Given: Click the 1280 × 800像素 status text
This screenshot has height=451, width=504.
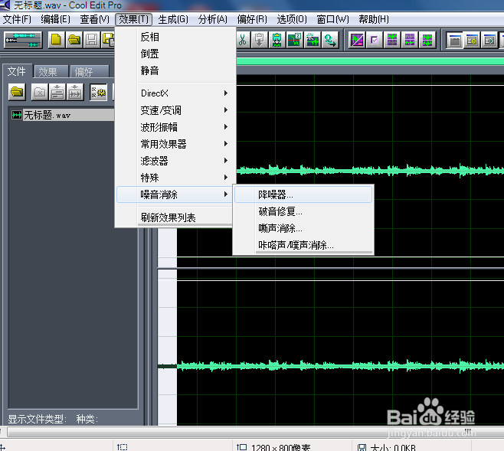Looking at the screenshot, I should tap(280, 447).
